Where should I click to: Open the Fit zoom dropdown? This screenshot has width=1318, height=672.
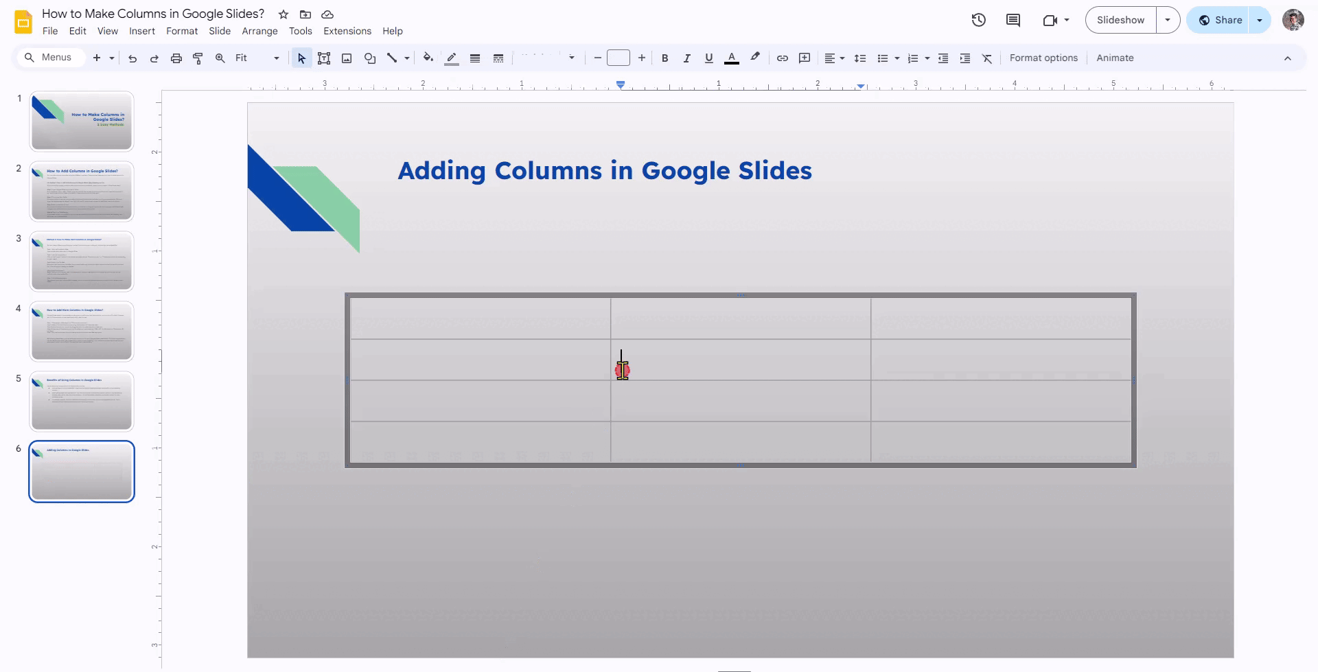(x=257, y=58)
